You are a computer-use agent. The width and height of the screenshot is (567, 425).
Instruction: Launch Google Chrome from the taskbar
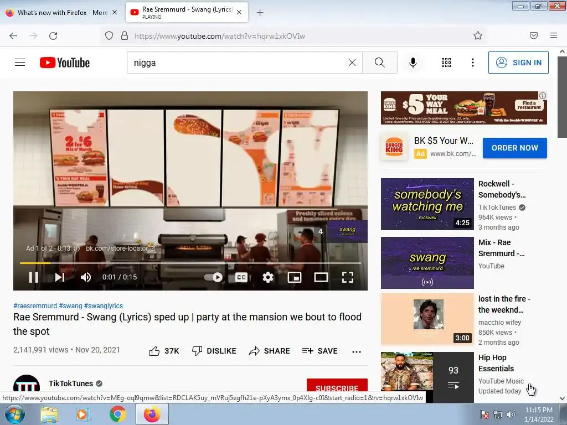(x=117, y=414)
